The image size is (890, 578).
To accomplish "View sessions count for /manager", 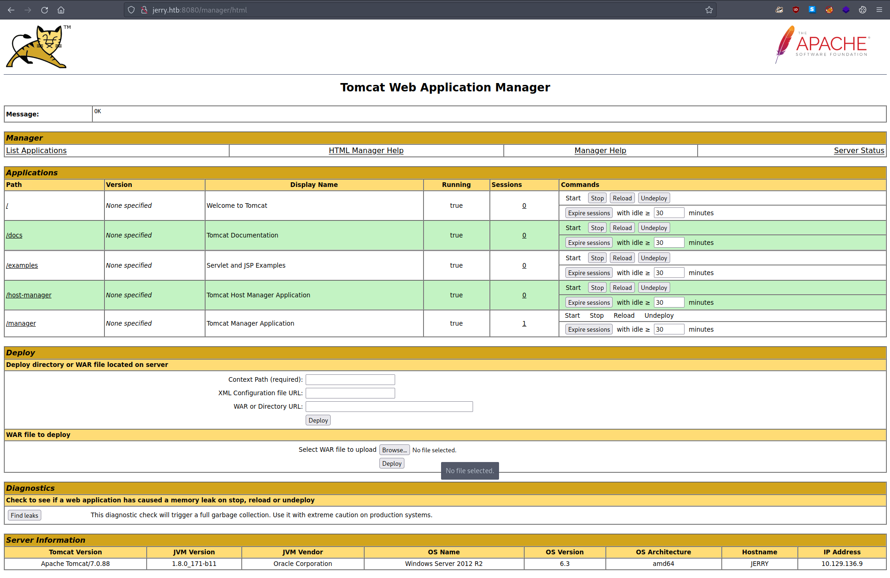I will click(524, 323).
